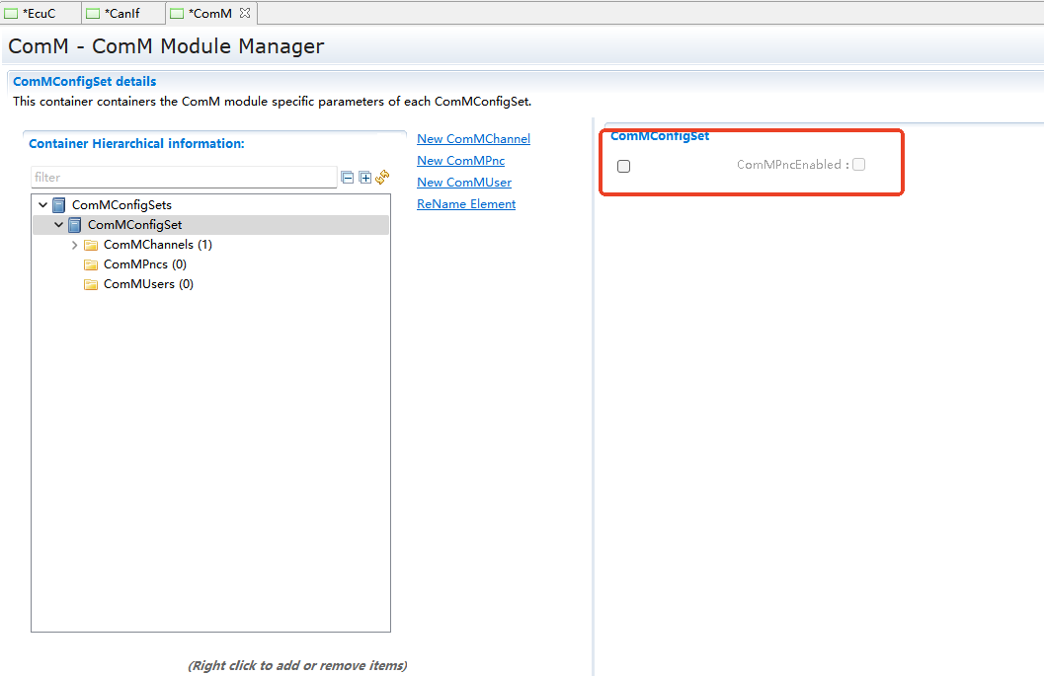Toggle the ComMPncEnabled value checkbox
1044x676 pixels.
click(x=858, y=165)
